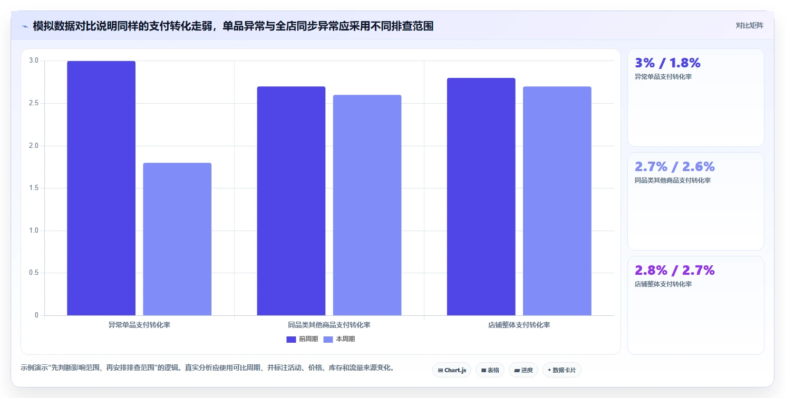Viewport: 785px width, 398px height.
Task: Toggle 前周期 series in chart legend
Action: pyautogui.click(x=302, y=339)
